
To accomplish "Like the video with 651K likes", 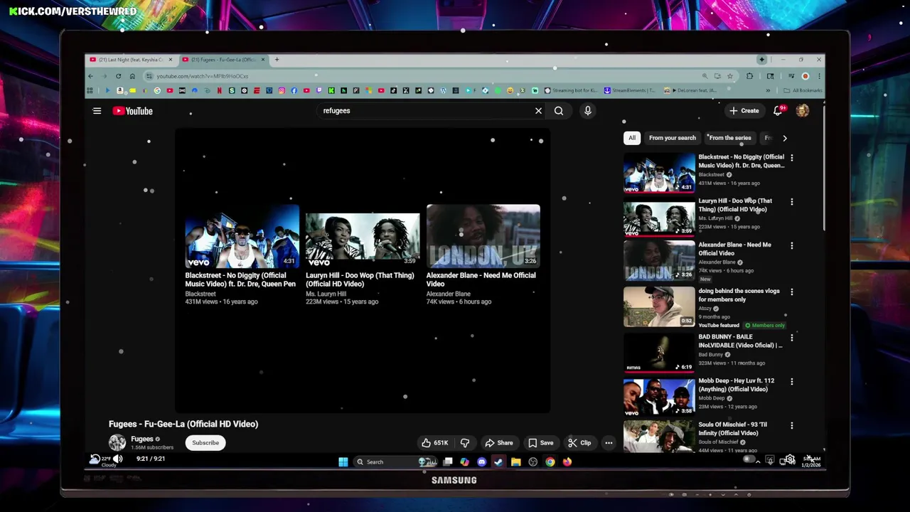I will pyautogui.click(x=434, y=443).
